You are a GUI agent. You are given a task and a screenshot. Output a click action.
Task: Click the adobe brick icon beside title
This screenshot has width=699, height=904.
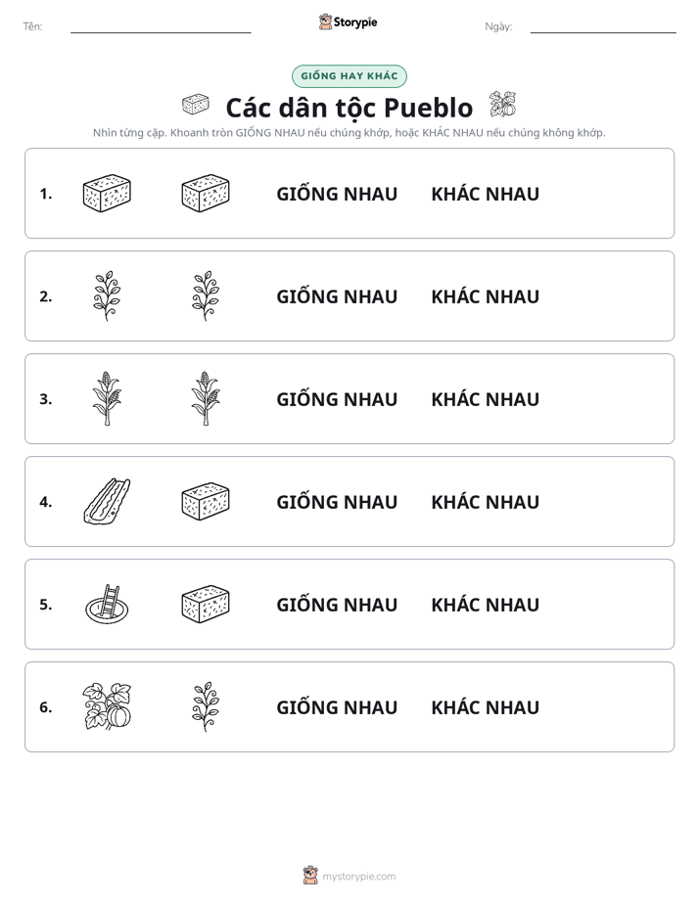[x=196, y=105]
